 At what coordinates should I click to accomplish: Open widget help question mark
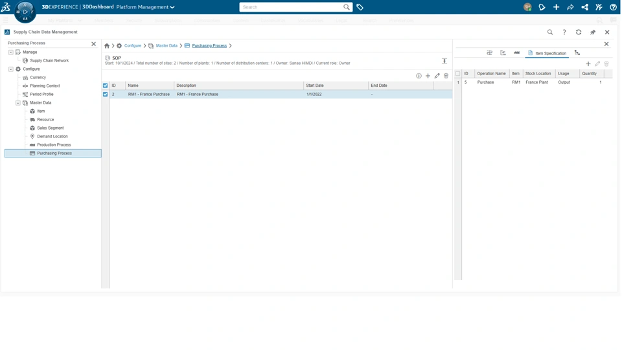564,32
